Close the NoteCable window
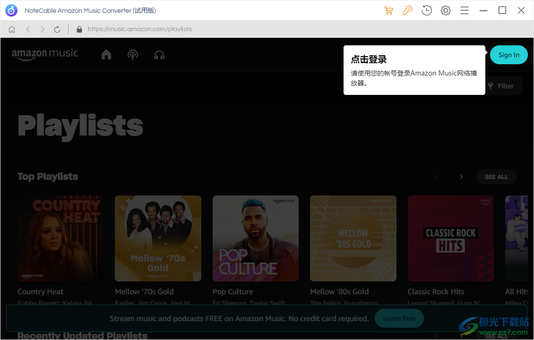Screen dimensions: 534x340 [521, 10]
